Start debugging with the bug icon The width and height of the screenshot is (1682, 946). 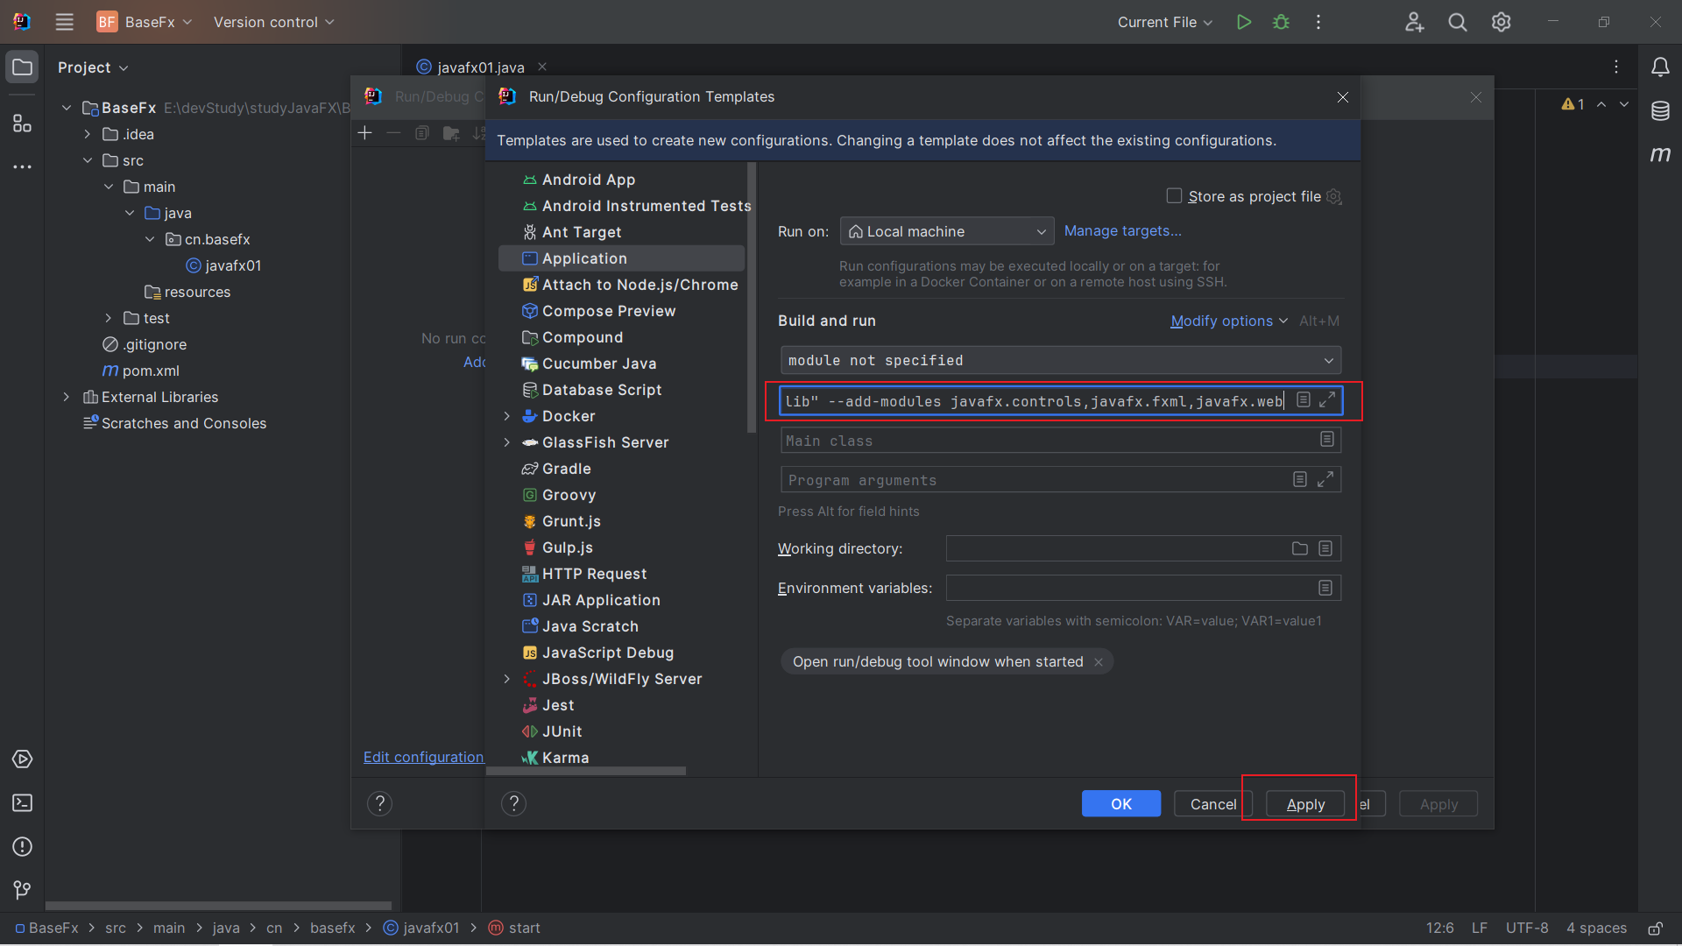[1282, 22]
